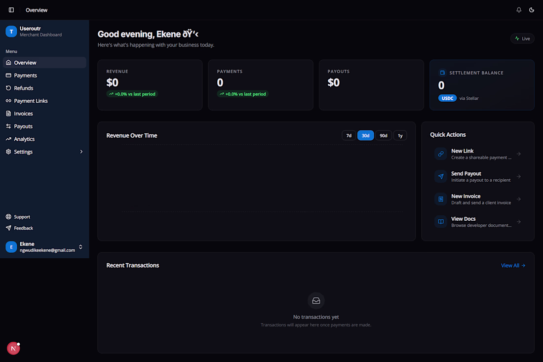Click the New Link chain icon
Viewport: 543px width, 362px height.
pyautogui.click(x=441, y=154)
